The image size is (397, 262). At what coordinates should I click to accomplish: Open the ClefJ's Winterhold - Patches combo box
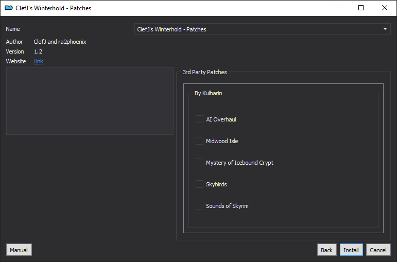pos(262,29)
